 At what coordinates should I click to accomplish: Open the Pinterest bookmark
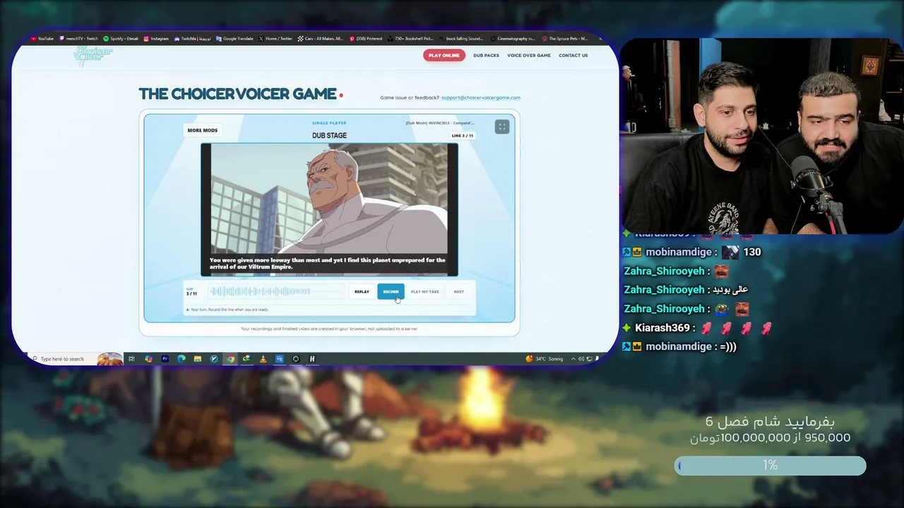(366, 39)
